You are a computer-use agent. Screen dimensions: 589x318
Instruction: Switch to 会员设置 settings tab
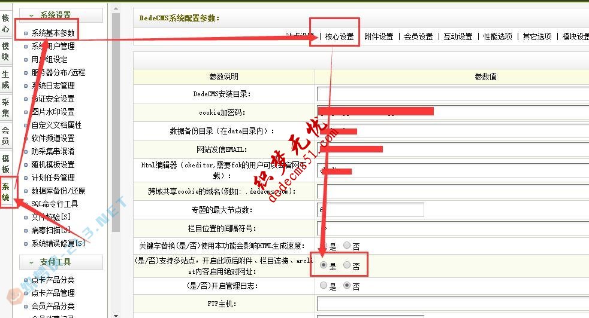coord(418,36)
